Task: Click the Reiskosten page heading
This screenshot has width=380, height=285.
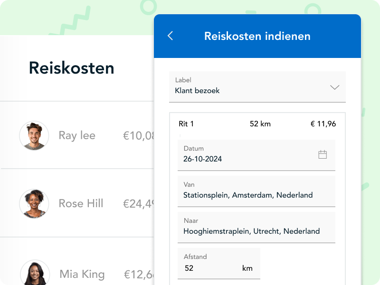Action: 71,68
